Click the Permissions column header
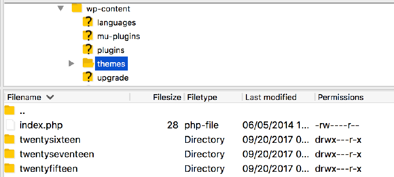The width and height of the screenshot is (394, 177). pyautogui.click(x=341, y=97)
